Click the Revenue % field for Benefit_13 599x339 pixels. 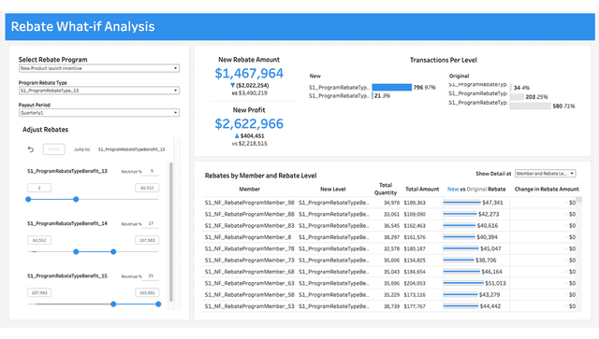pos(152,171)
